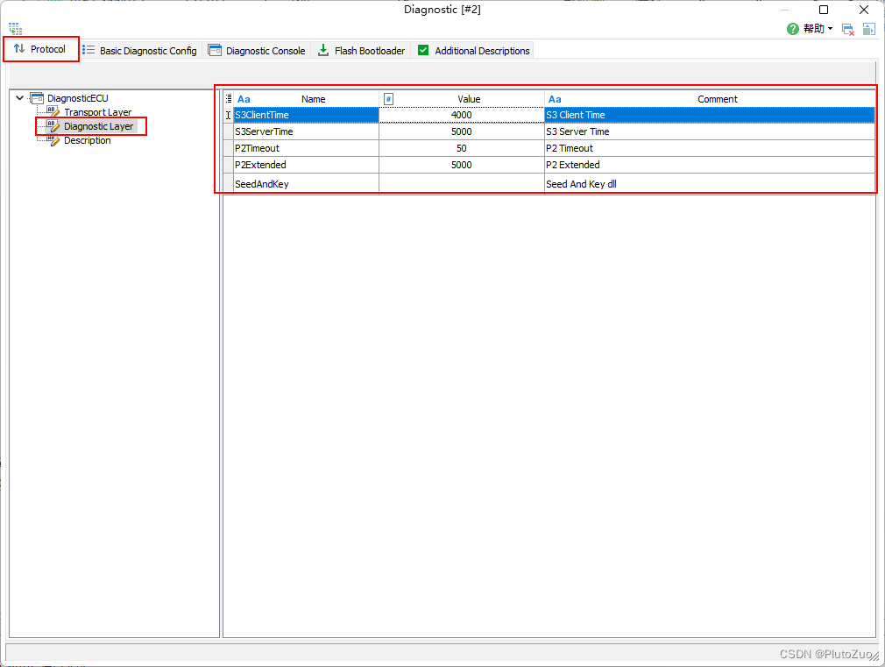Viewport: 885px width, 667px height.
Task: Click the pencil icon beside Transport Layer
Action: coord(53,112)
